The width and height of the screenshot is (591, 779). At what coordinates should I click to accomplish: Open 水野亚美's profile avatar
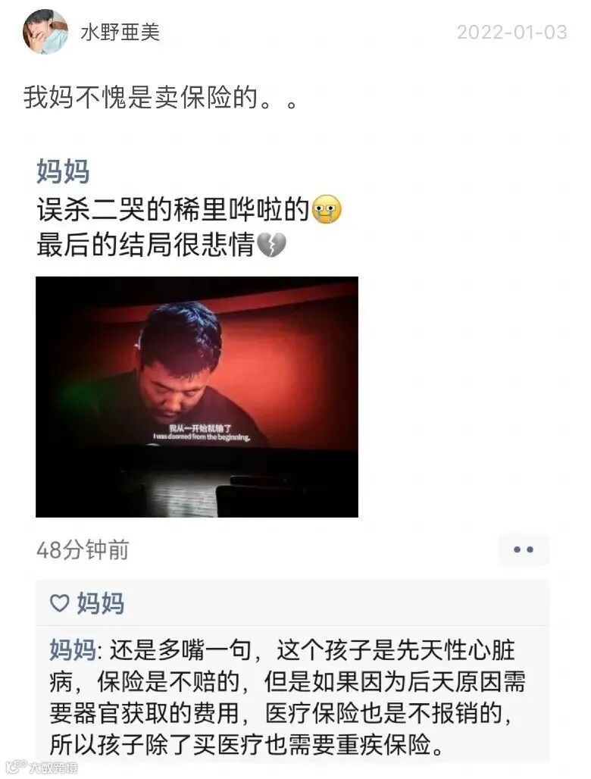click(45, 32)
